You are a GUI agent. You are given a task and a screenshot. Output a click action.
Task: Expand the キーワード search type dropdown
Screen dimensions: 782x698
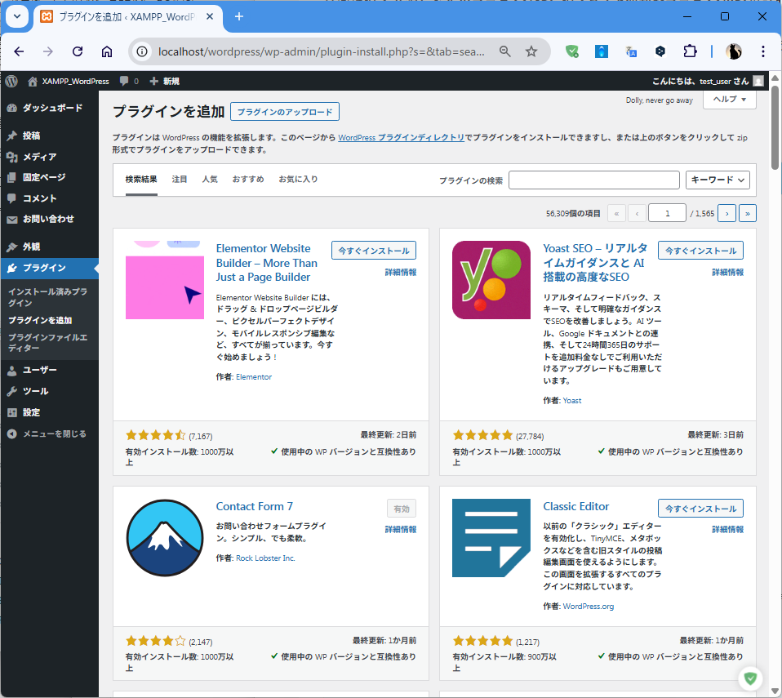pyautogui.click(x=718, y=180)
